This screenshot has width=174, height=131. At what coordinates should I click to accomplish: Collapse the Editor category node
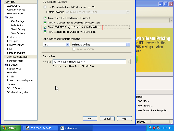pyautogui.click(x=5, y=17)
